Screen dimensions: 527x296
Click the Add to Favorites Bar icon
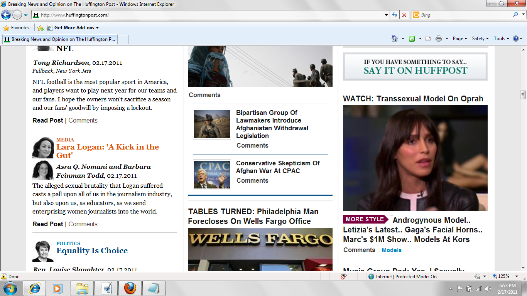pyautogui.click(x=41, y=28)
